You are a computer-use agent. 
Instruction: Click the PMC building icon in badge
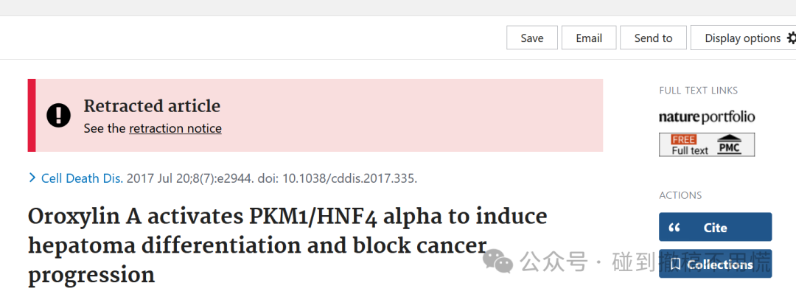click(x=730, y=144)
